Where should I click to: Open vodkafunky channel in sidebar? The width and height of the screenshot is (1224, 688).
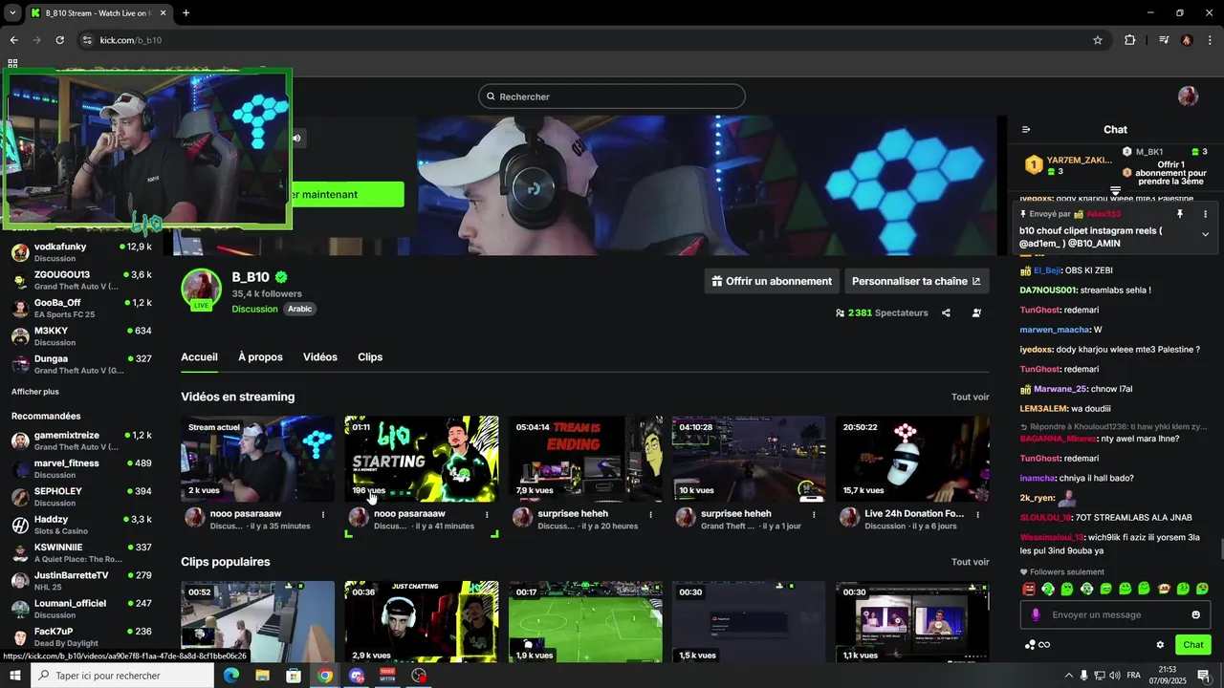point(81,252)
